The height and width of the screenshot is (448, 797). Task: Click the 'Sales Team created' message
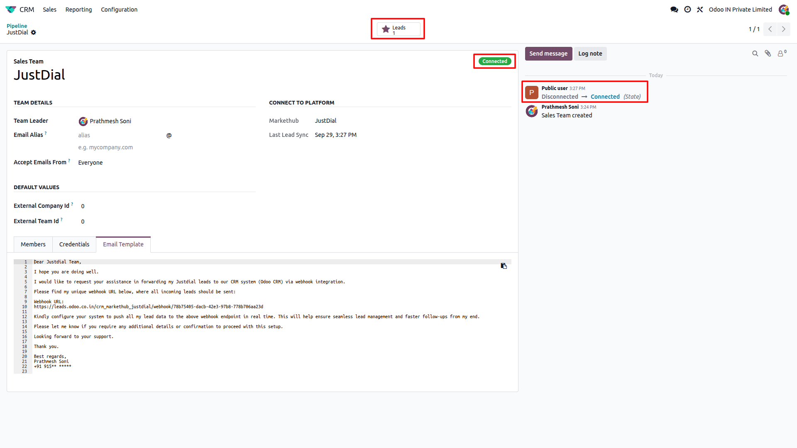(x=567, y=115)
